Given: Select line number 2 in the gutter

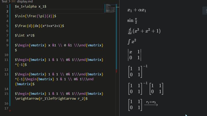Looking at the screenshot, I should pyautogui.click(x=7, y=11).
